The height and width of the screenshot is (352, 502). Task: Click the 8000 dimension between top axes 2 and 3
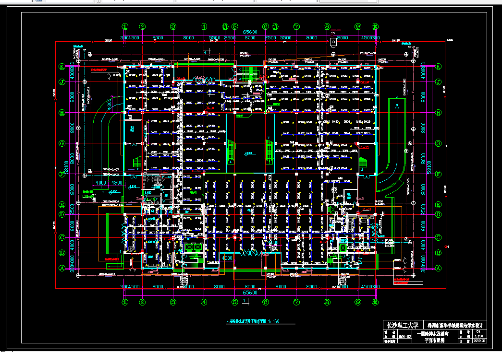point(158,38)
